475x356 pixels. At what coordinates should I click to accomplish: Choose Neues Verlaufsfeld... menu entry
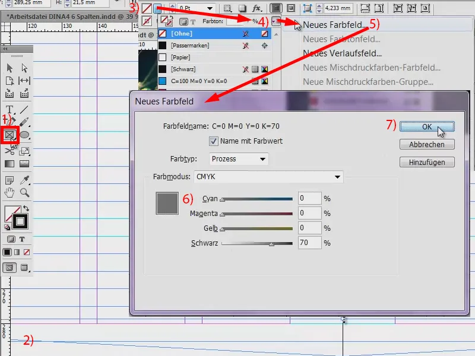pos(343,53)
